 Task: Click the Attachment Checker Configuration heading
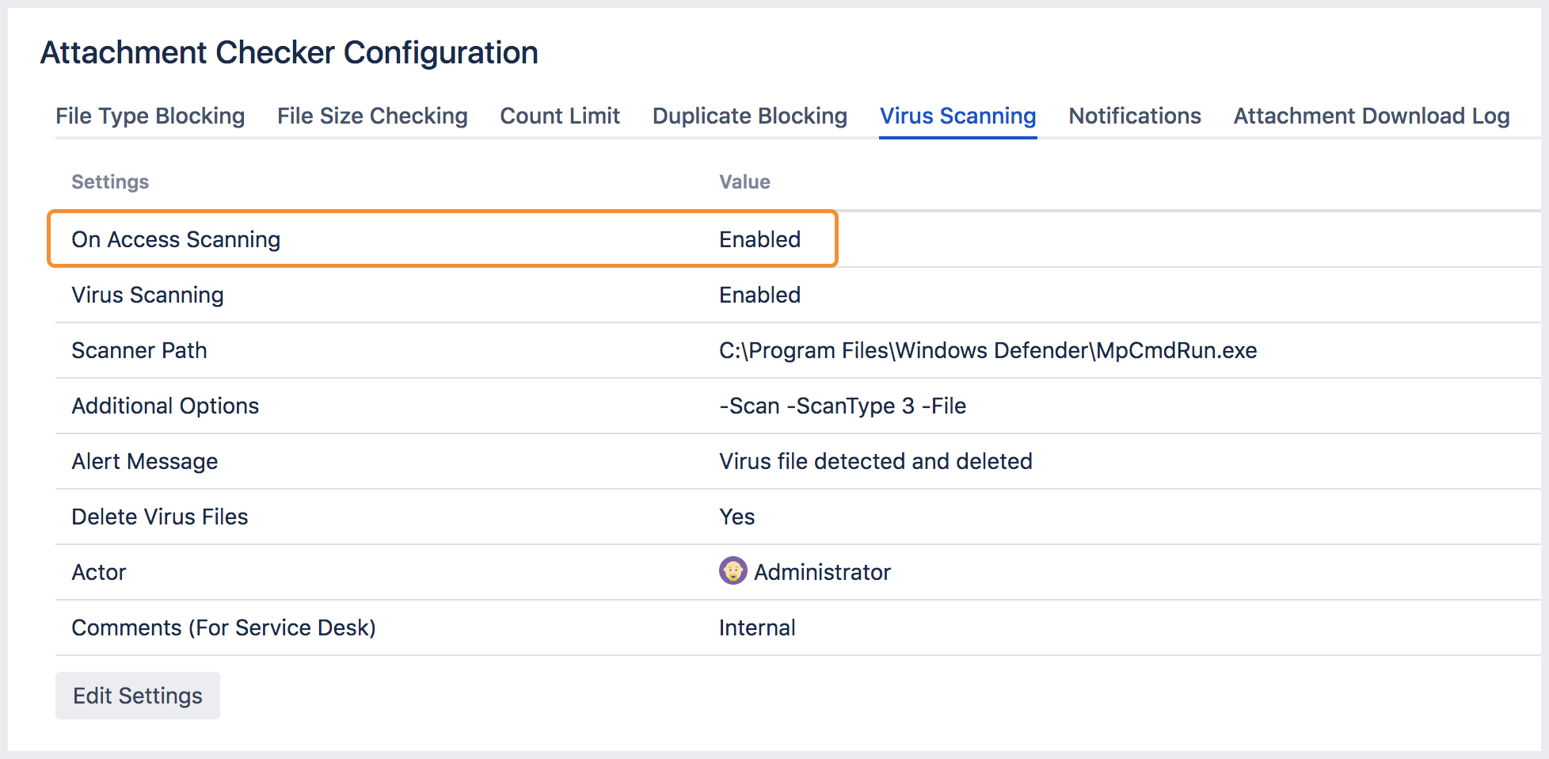coord(290,52)
